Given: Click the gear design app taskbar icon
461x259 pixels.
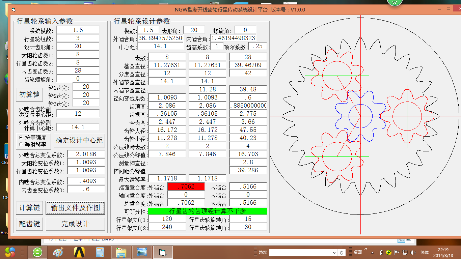Looking at the screenshot, I should (x=163, y=252).
